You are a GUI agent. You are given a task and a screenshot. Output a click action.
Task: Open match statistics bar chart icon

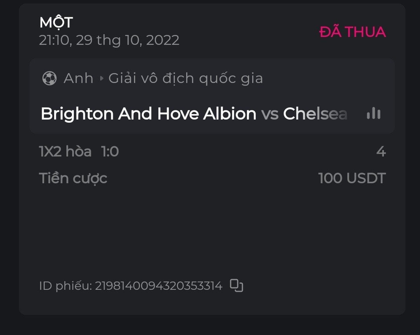pyautogui.click(x=373, y=114)
